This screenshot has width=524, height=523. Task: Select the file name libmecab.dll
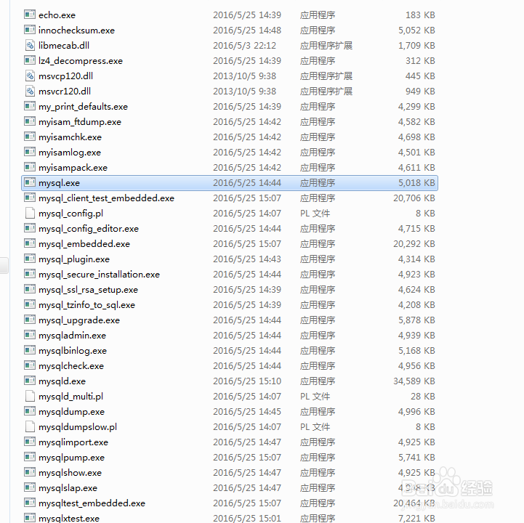coord(64,46)
